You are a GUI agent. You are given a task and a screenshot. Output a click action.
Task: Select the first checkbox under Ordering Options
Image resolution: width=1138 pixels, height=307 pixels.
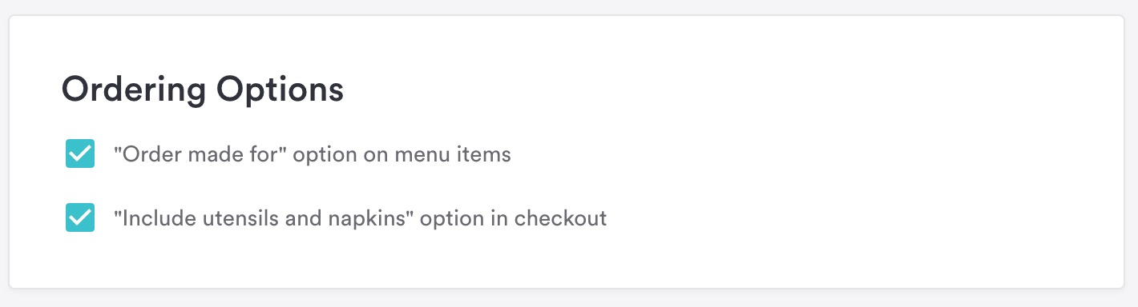coord(80,153)
